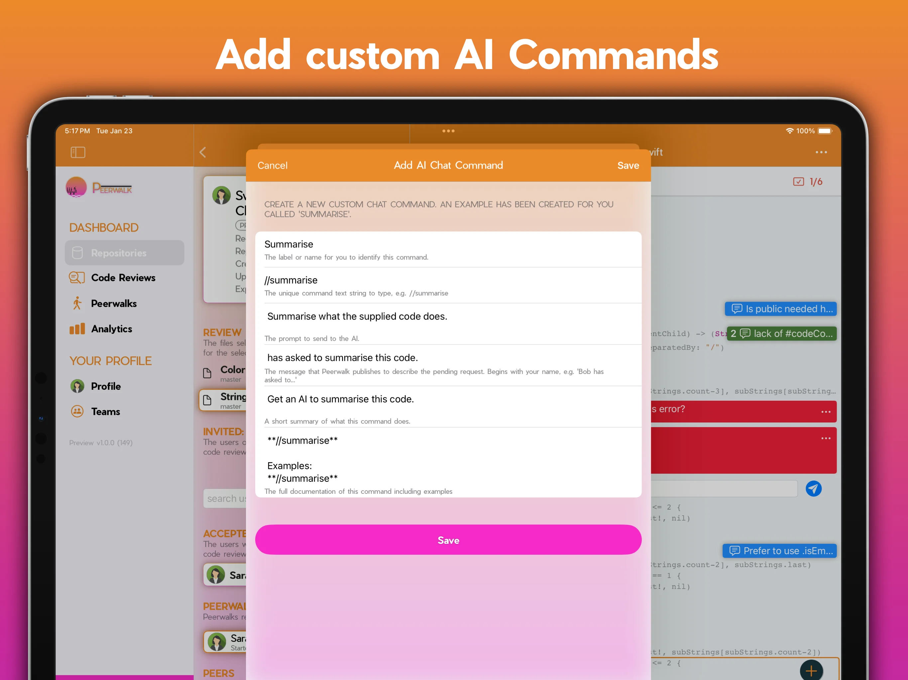Open the Repositories section

pos(124,253)
